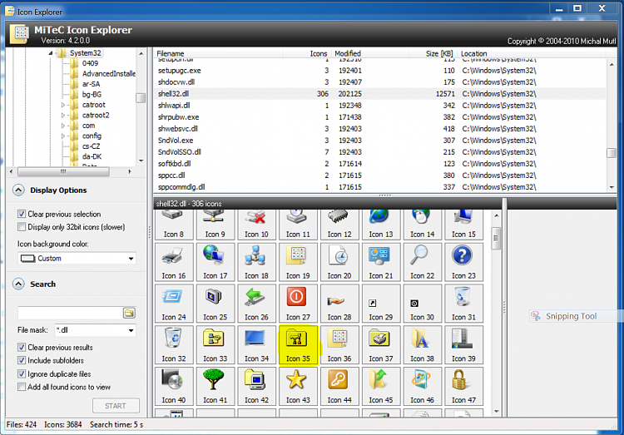Click the icon grid vertical scrollbar thumb
624x435 pixels.
[496, 238]
